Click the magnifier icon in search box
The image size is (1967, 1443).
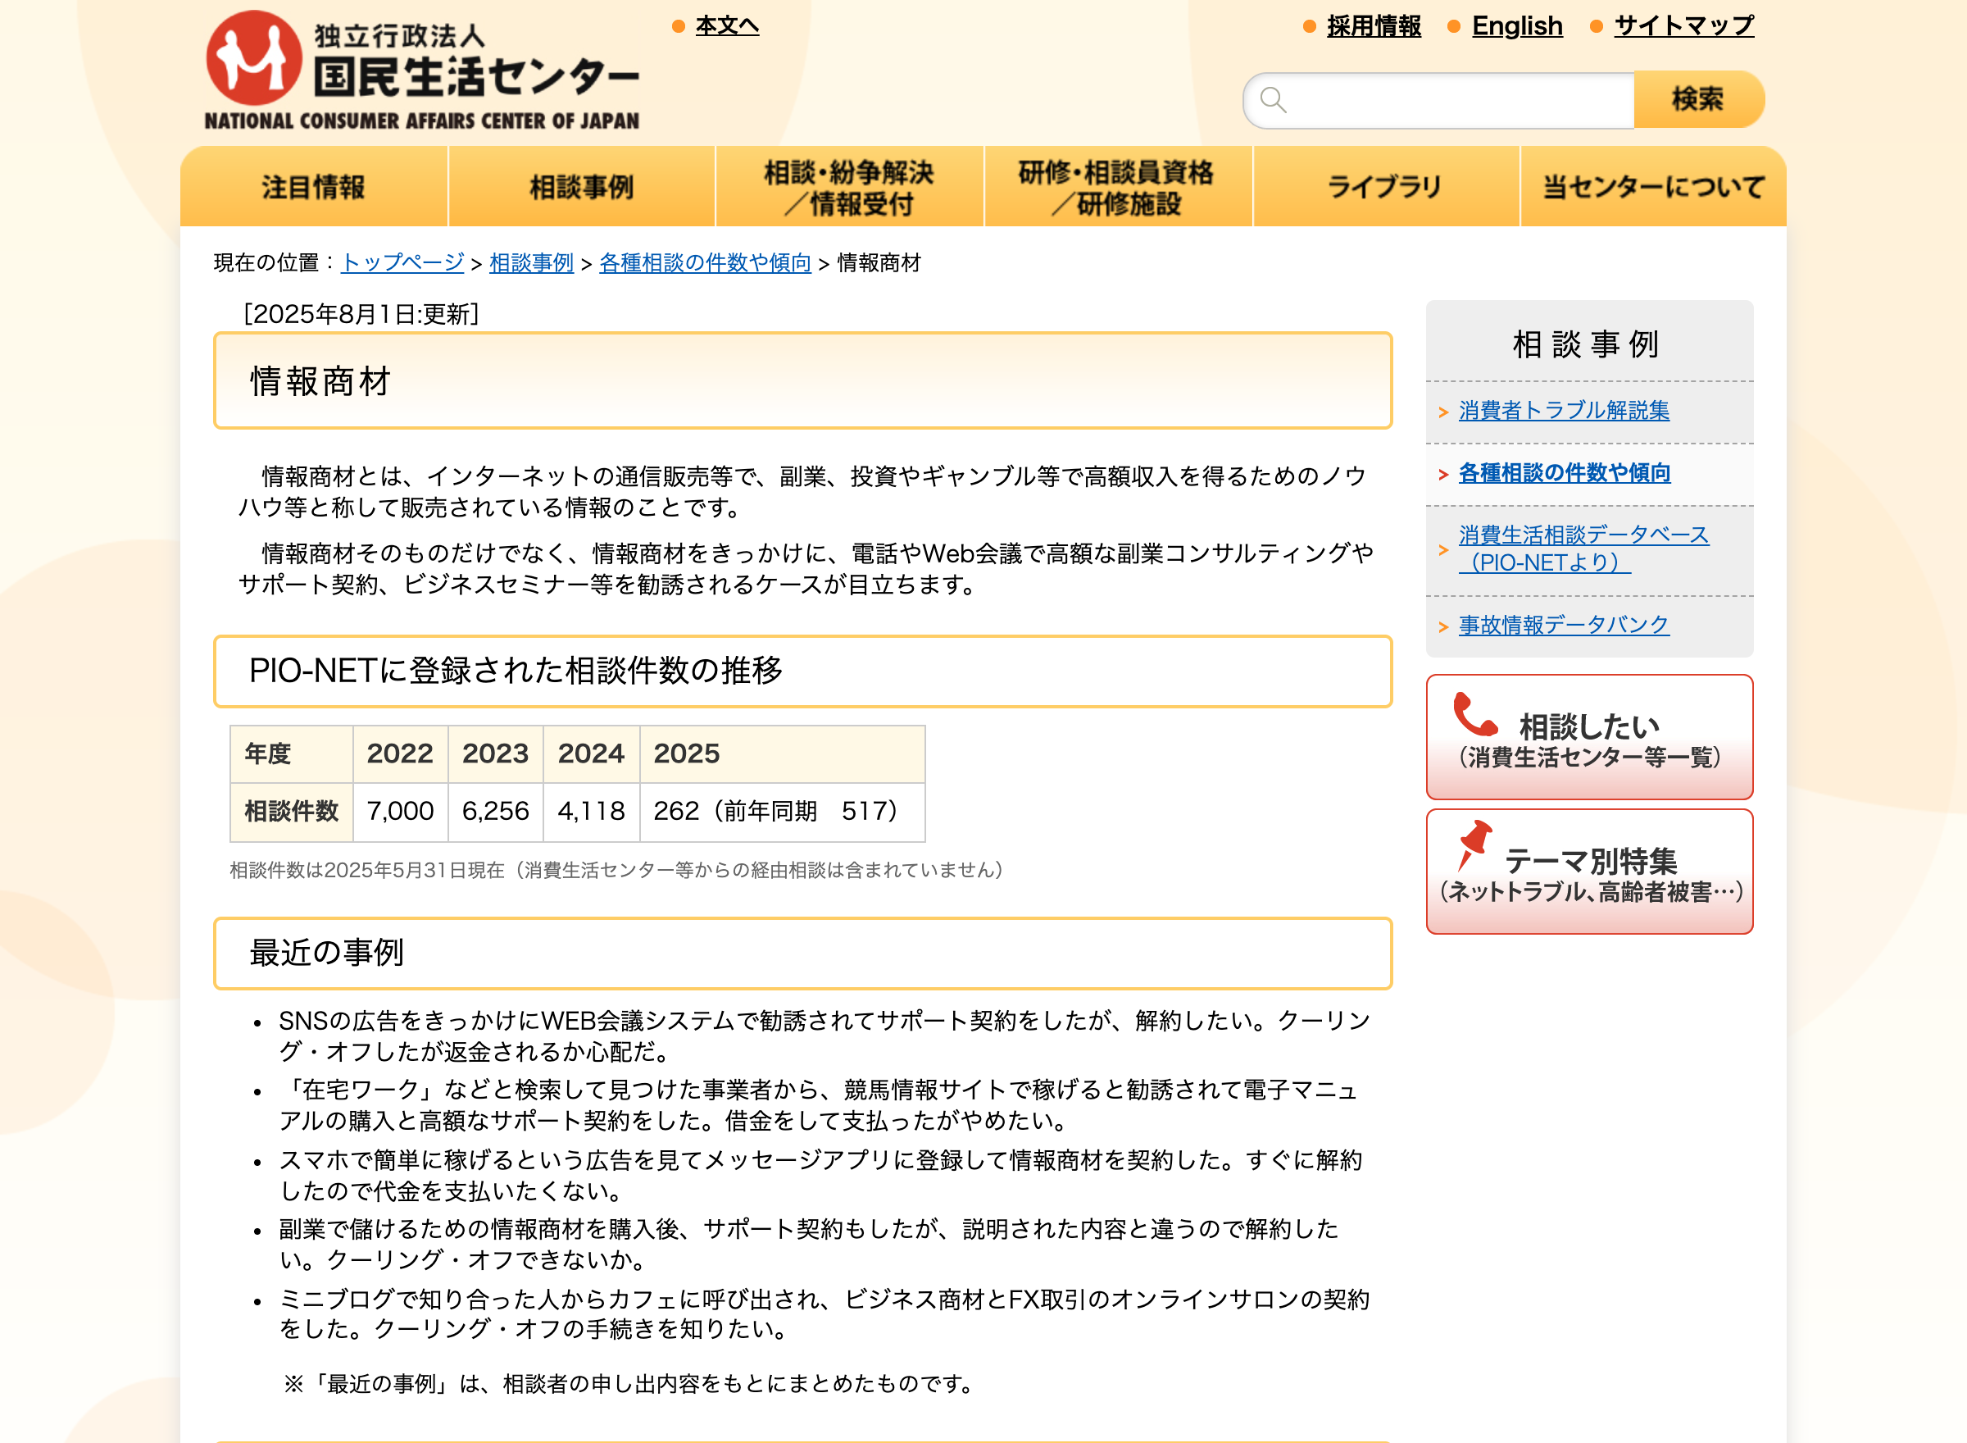[x=1273, y=101]
